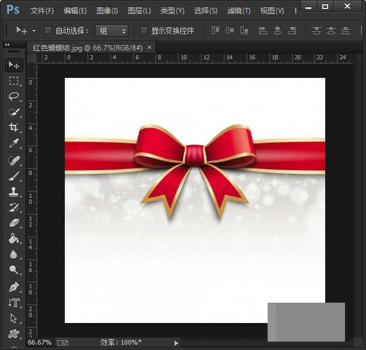Enable the 自动选择 checkbox
This screenshot has height=350, width=366.
48,31
